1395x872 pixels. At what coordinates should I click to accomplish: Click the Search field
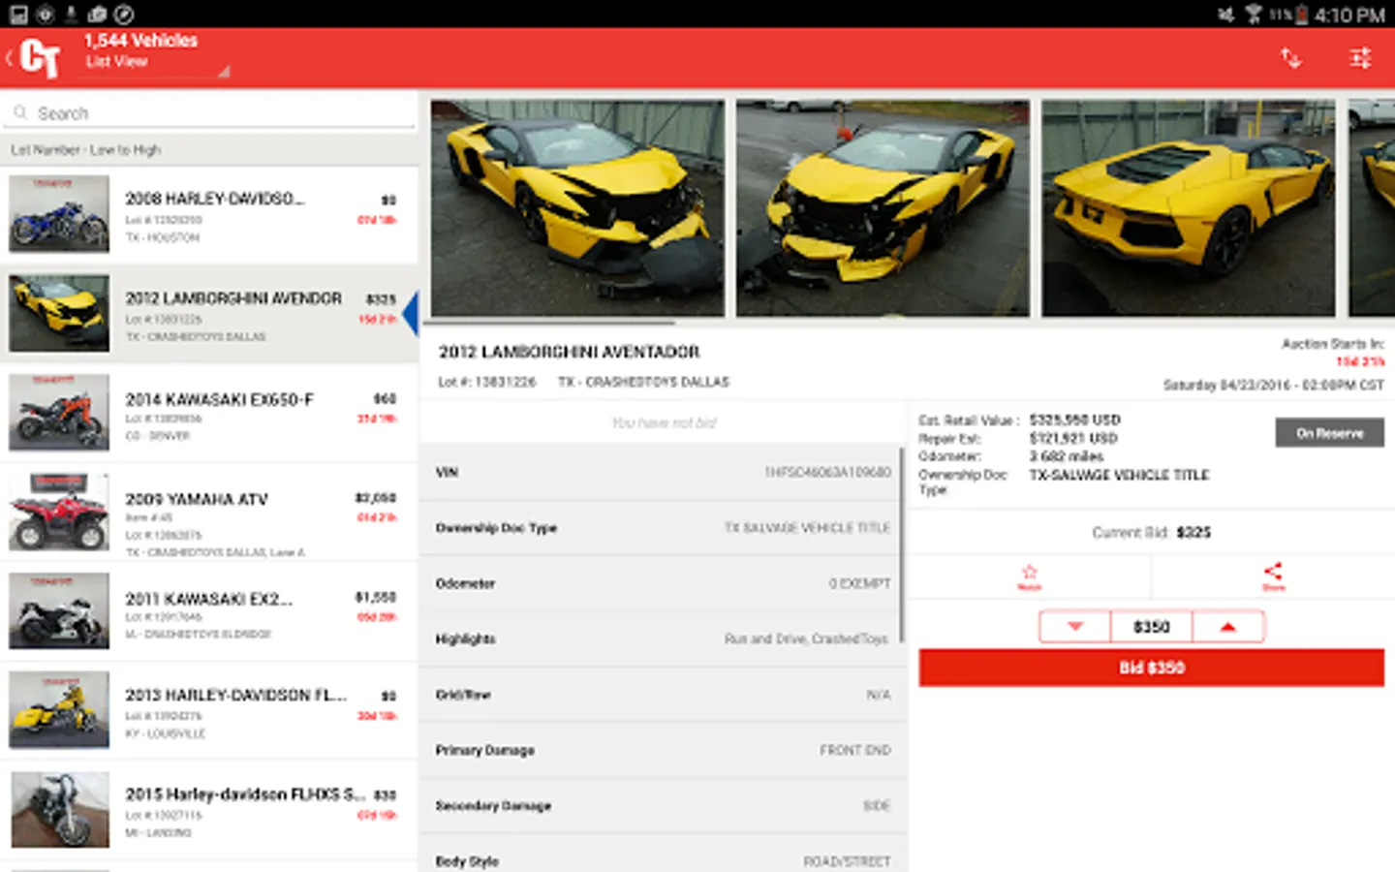coord(209,113)
